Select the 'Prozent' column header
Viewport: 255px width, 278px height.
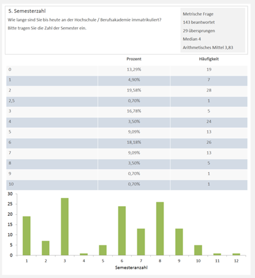(134, 59)
